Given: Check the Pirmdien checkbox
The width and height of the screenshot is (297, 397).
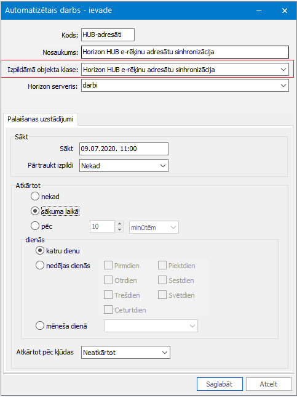Looking at the screenshot, I should (x=108, y=266).
